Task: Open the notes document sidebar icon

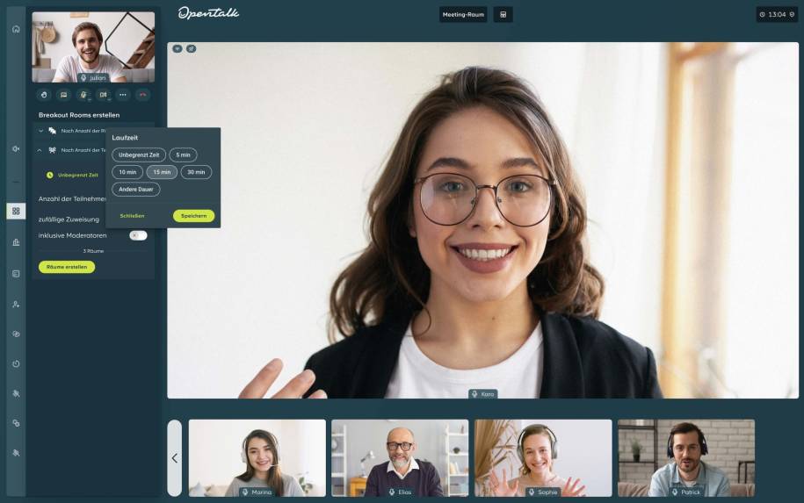Action: (16, 274)
